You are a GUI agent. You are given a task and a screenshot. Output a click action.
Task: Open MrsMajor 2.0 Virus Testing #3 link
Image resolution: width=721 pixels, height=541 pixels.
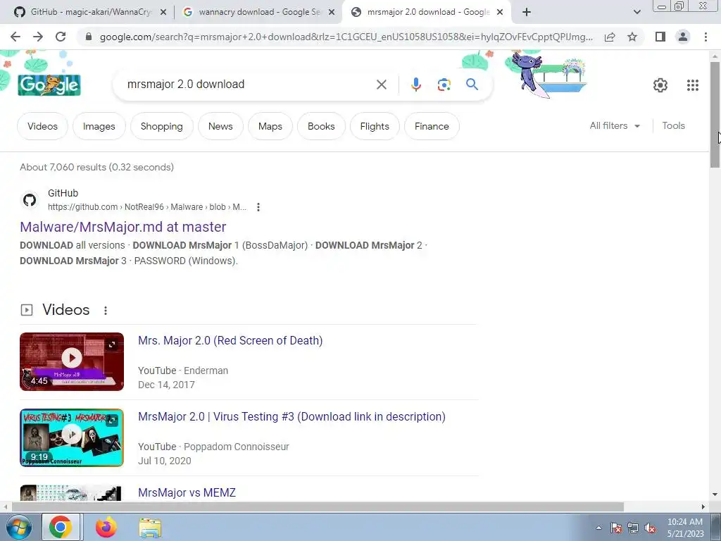coord(291,416)
